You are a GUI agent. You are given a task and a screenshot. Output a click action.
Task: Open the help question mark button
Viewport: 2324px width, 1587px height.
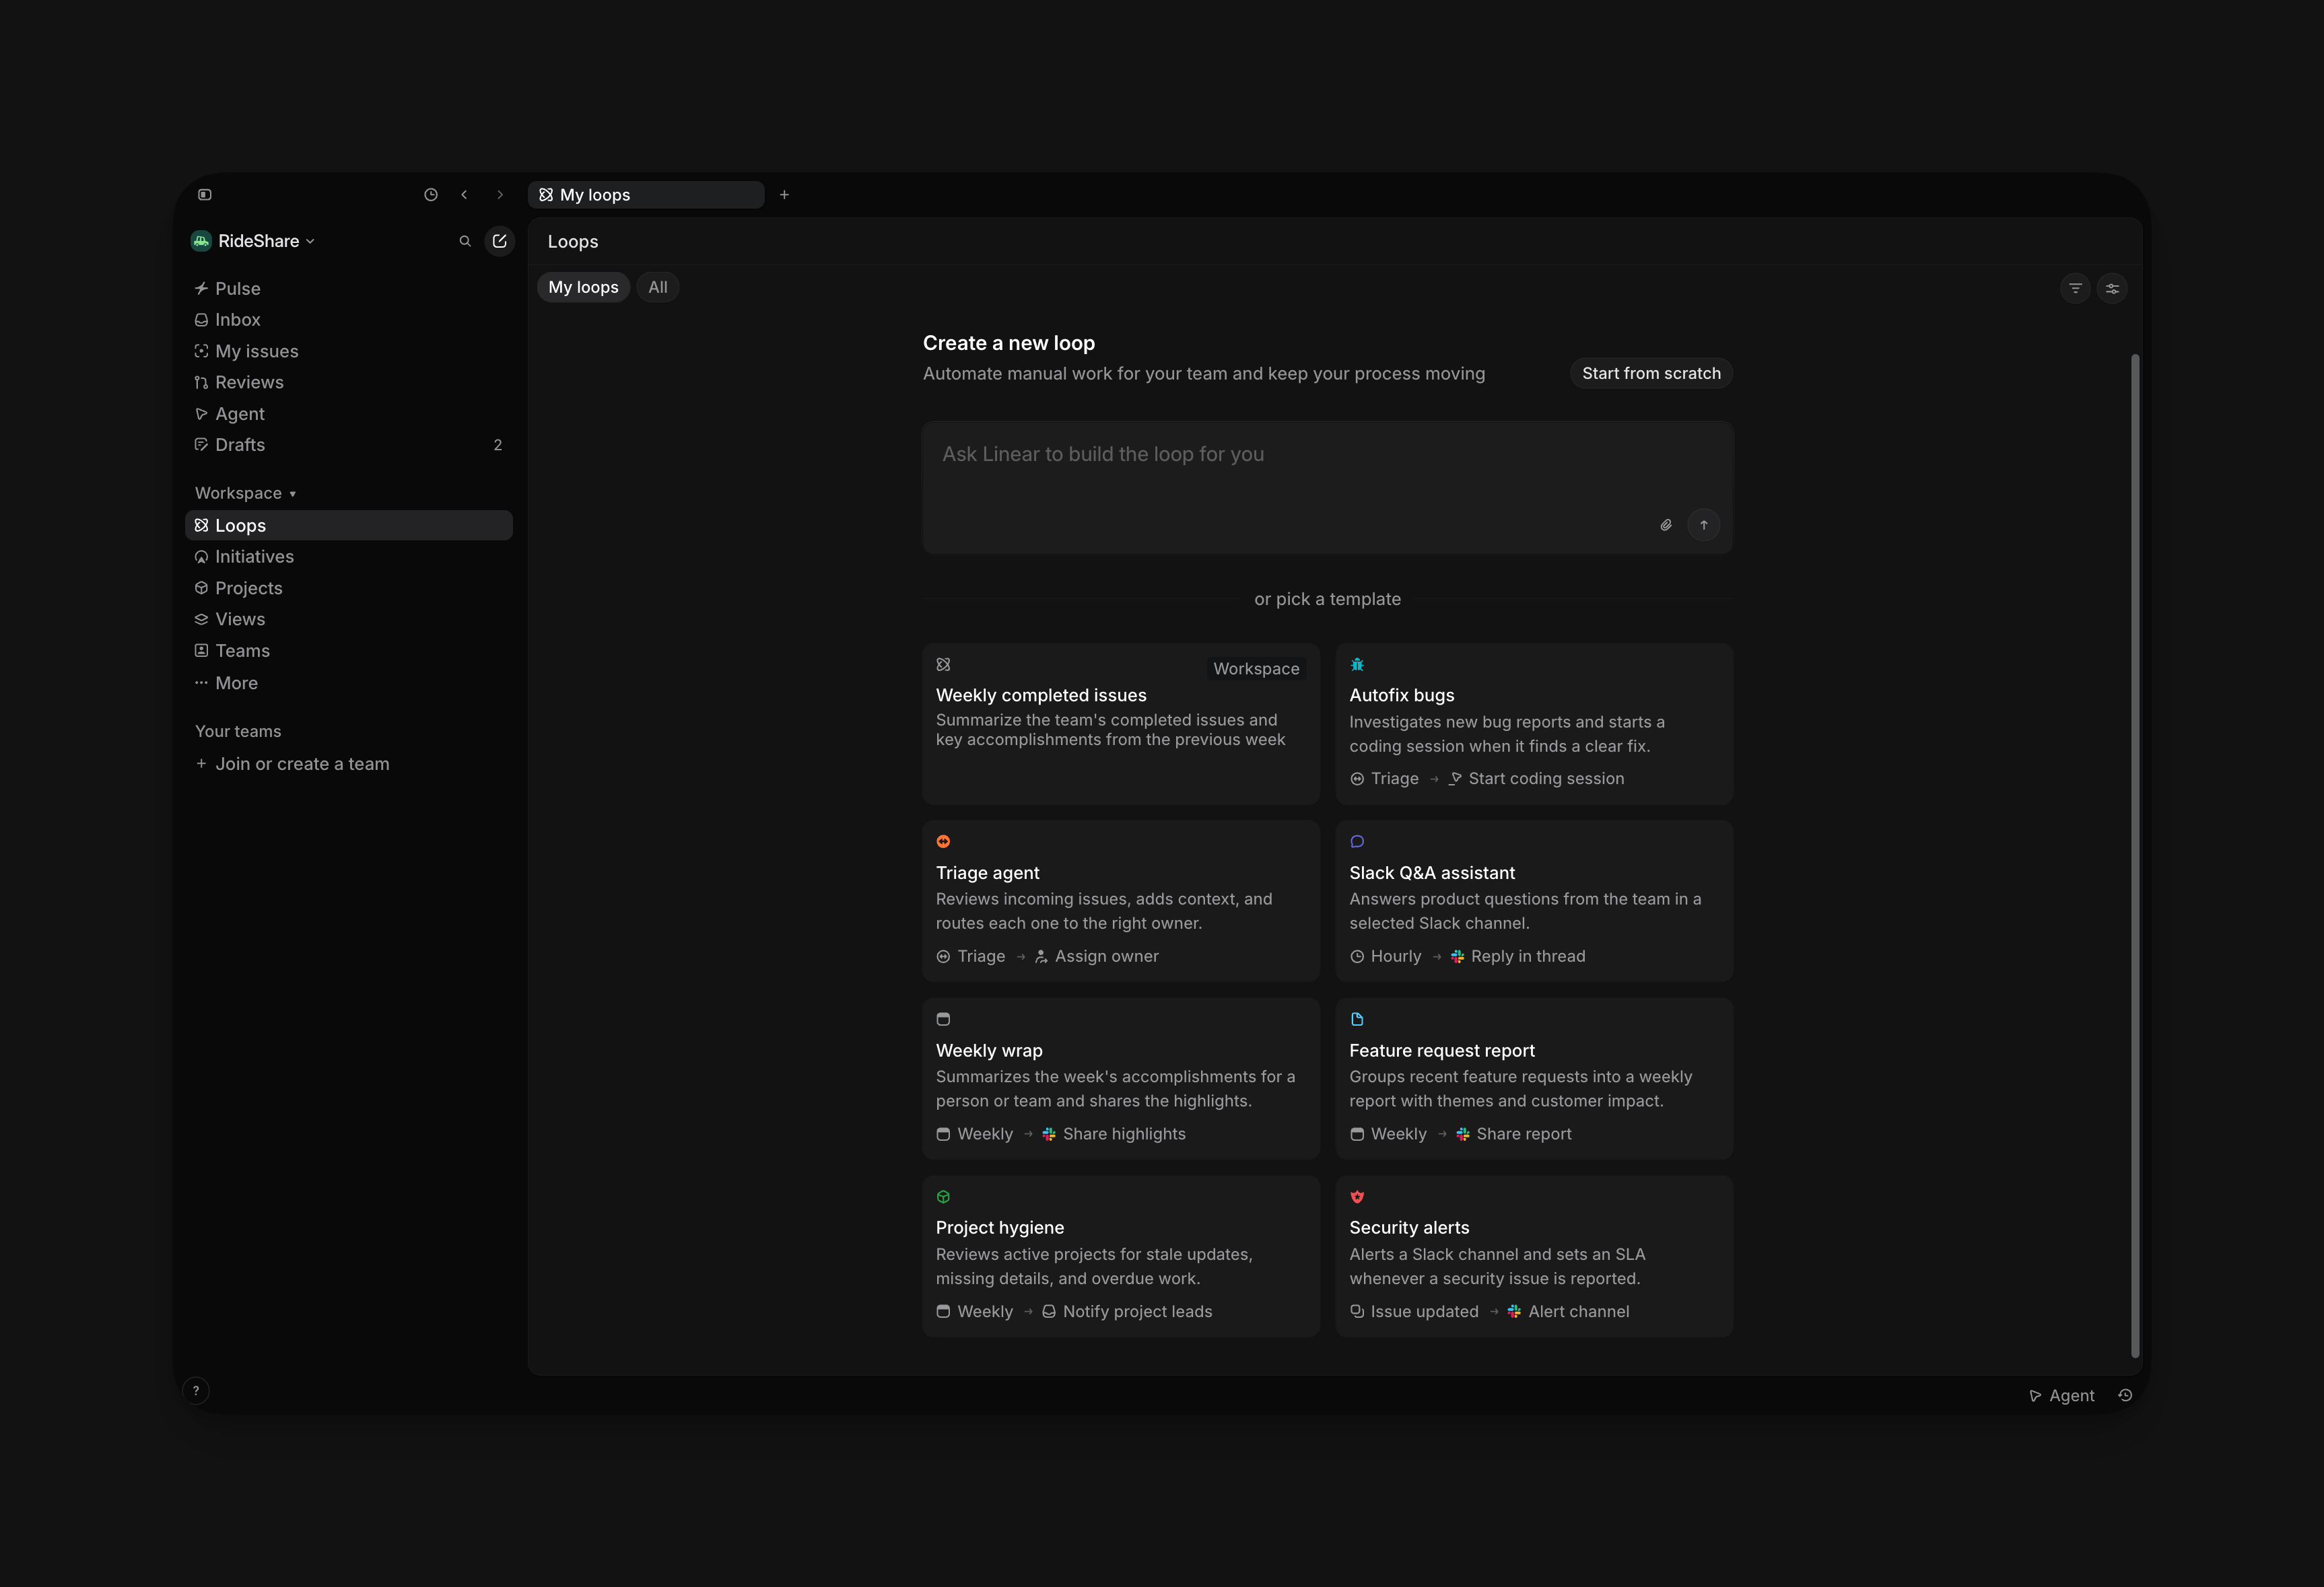[196, 1391]
